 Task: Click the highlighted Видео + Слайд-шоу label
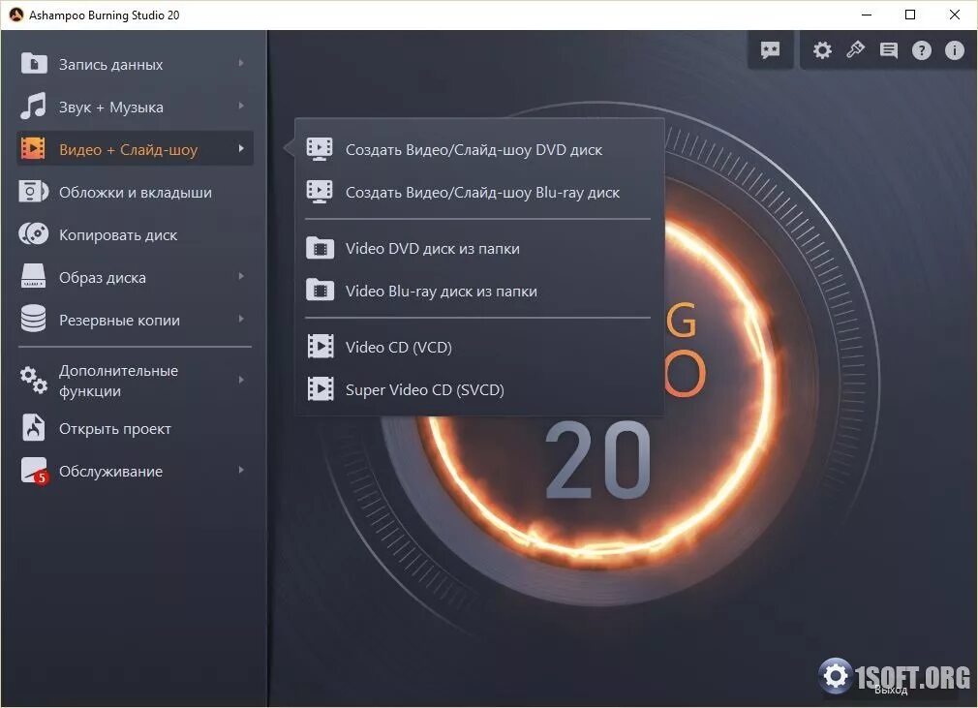[x=128, y=150]
